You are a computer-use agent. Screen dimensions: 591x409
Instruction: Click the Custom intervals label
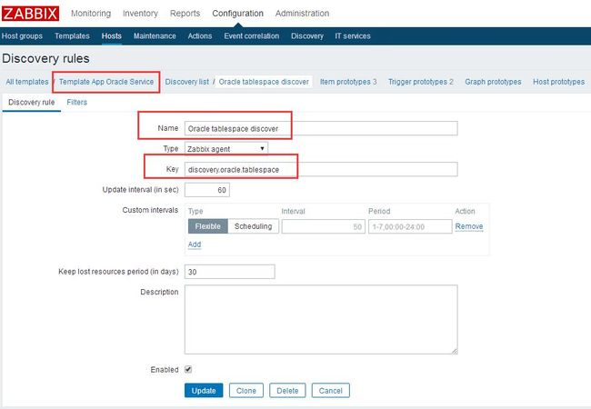click(x=150, y=210)
